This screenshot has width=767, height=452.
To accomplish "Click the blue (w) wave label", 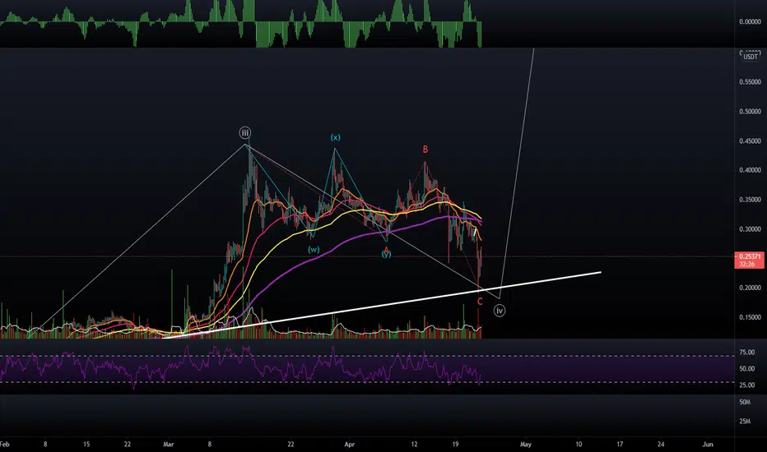I will point(314,249).
